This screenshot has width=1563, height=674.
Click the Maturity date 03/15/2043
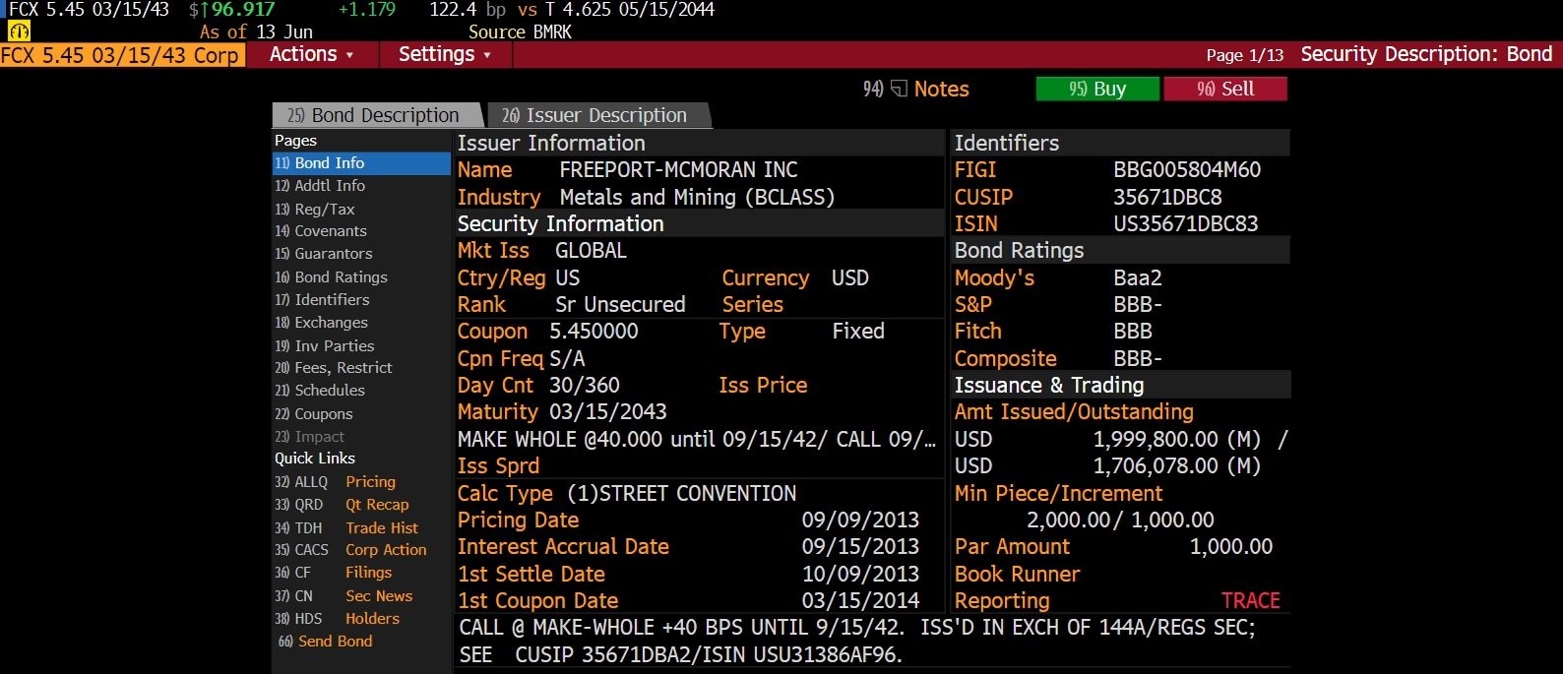(607, 412)
